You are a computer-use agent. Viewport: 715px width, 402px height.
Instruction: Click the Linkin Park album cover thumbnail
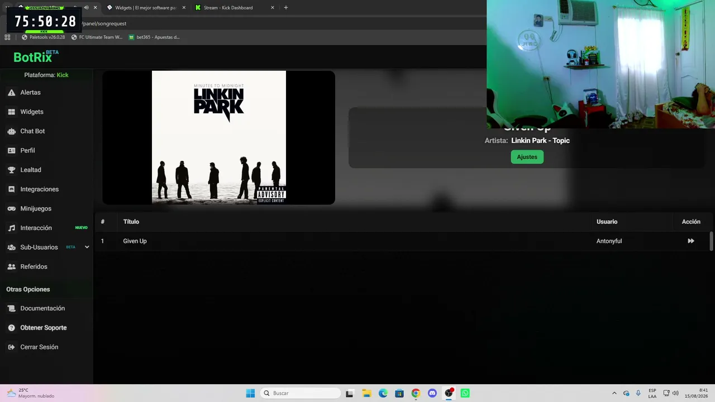click(x=219, y=137)
